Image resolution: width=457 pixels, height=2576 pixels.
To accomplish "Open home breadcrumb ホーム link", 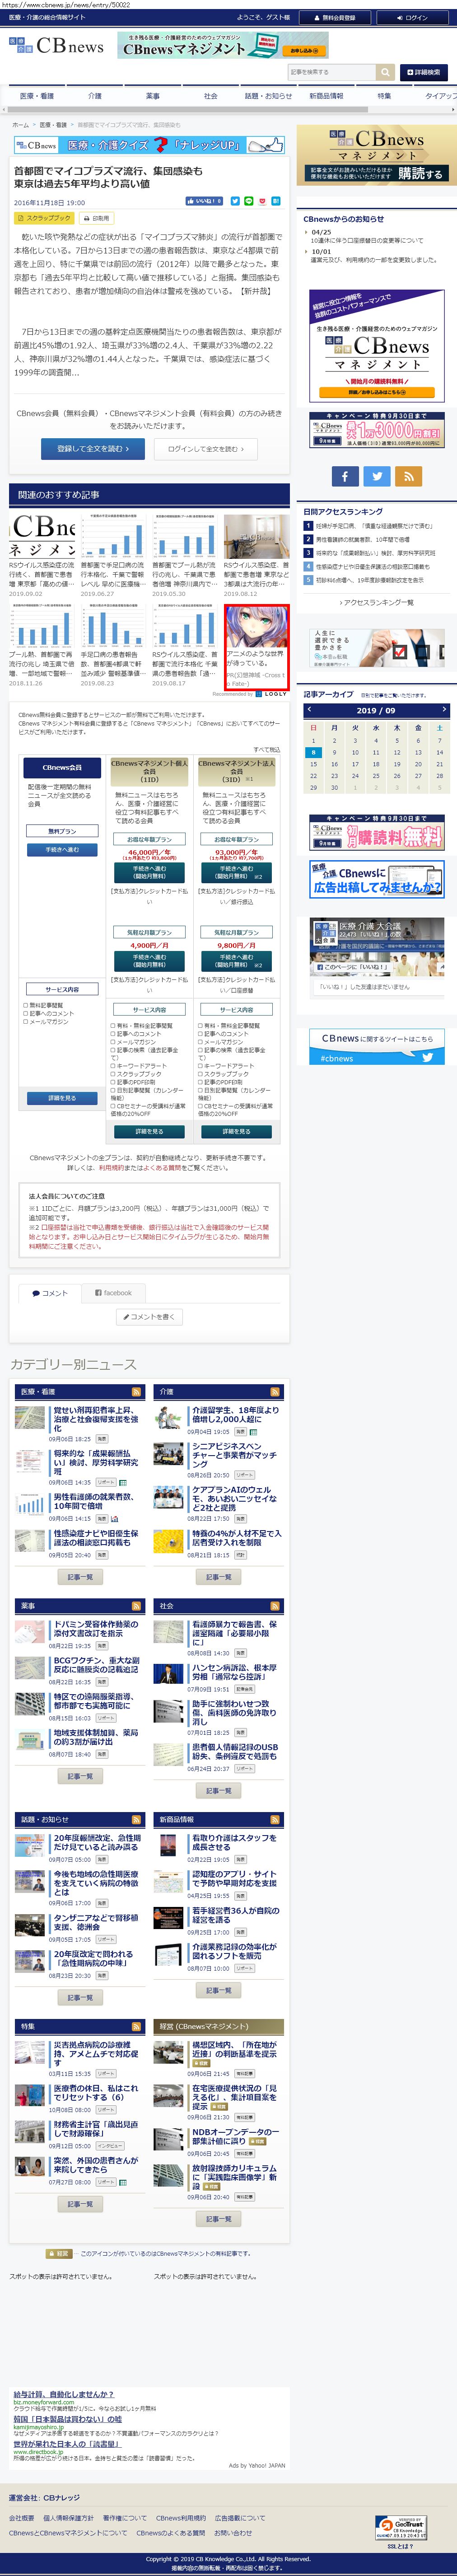I will tap(20, 125).
